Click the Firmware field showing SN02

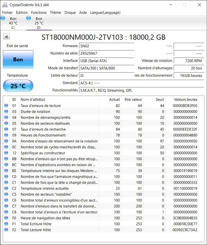(107, 46)
